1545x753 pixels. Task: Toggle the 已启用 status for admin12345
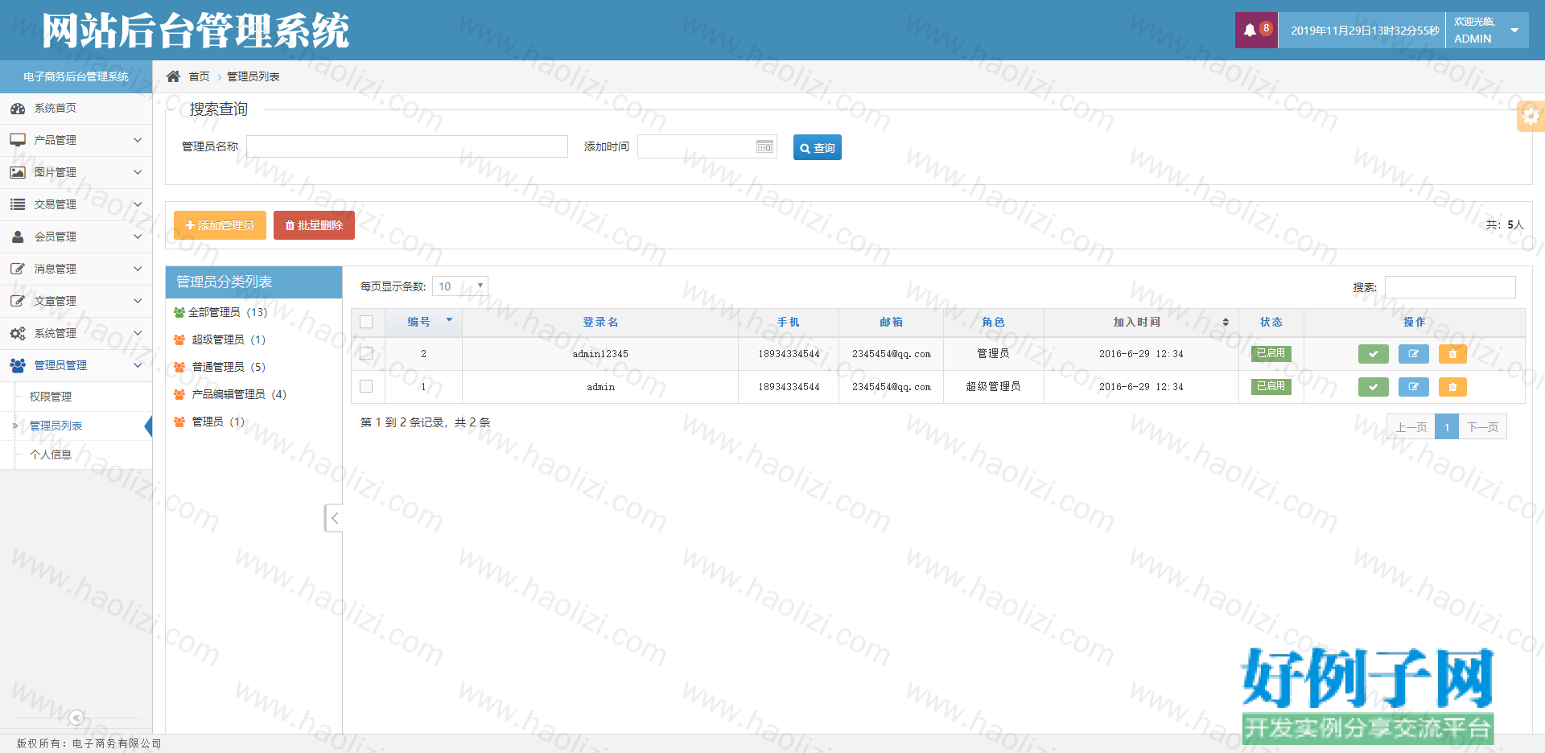(1271, 353)
